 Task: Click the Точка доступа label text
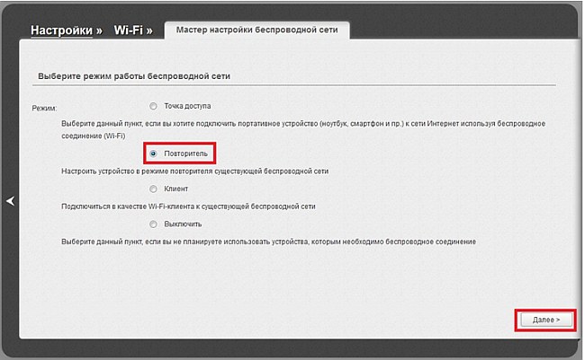[186, 105]
